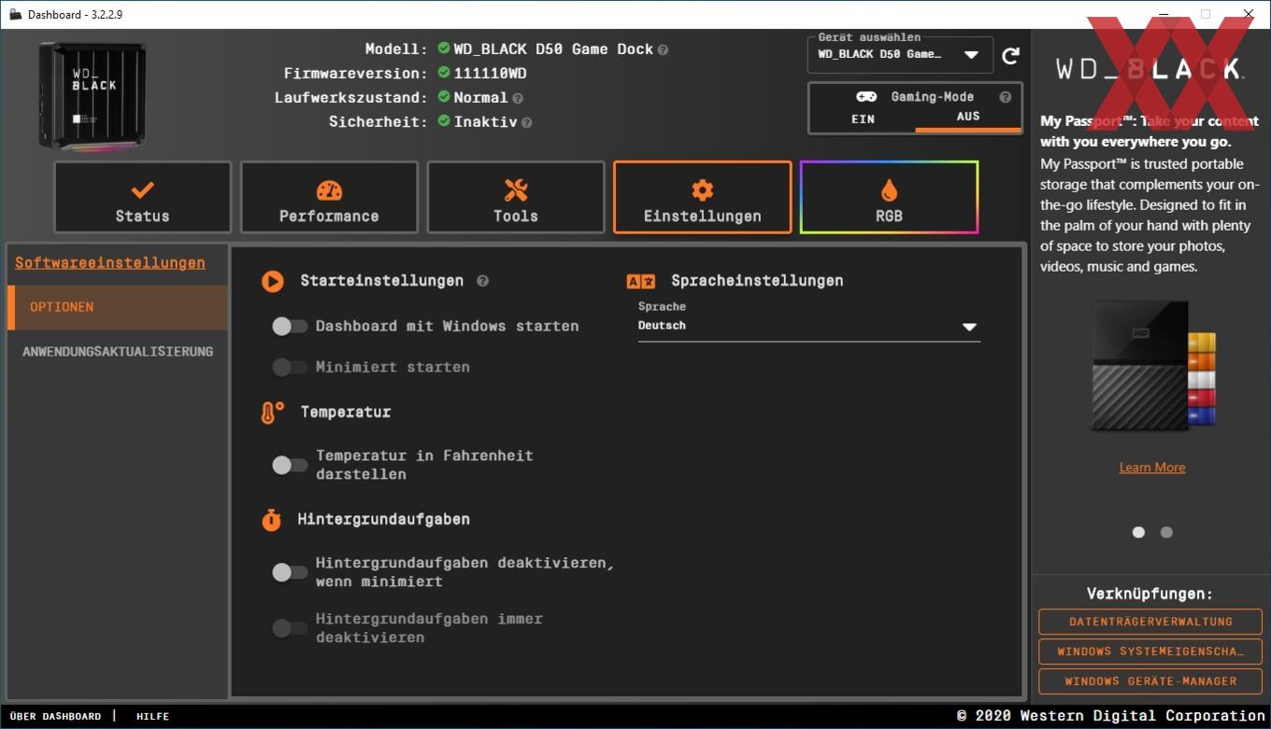Open the Tools tab
1271x729 pixels.
(516, 197)
